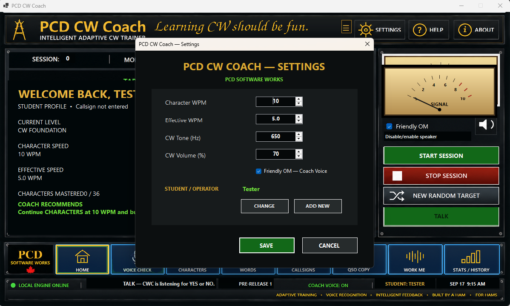Minimize the PCD CW Coach window
510x306 pixels.
click(x=461, y=6)
